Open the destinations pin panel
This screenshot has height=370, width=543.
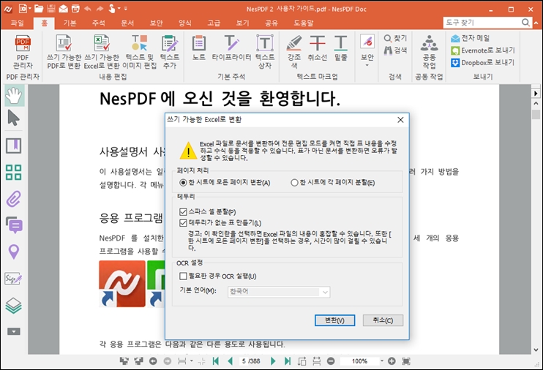click(14, 252)
